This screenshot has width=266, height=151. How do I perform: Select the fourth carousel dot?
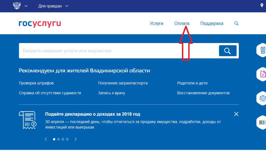click(67, 139)
